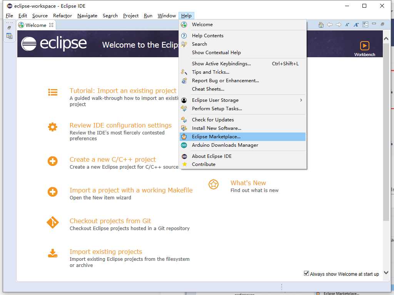Click the reduce font size icon
394x295 pixels.
[347, 25]
